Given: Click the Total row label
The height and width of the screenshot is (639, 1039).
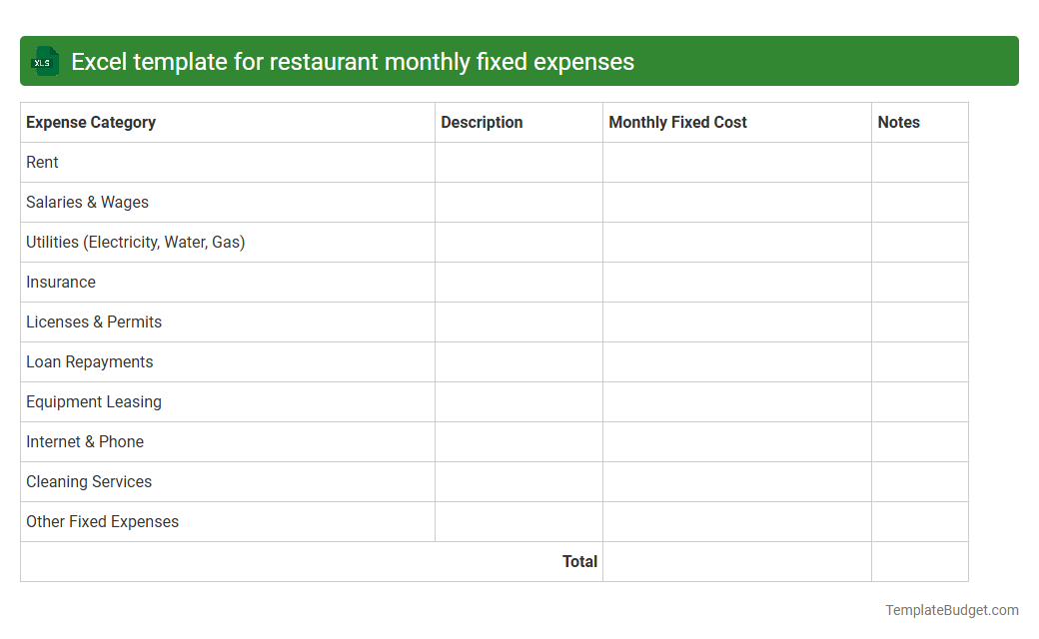Looking at the screenshot, I should 580,561.
